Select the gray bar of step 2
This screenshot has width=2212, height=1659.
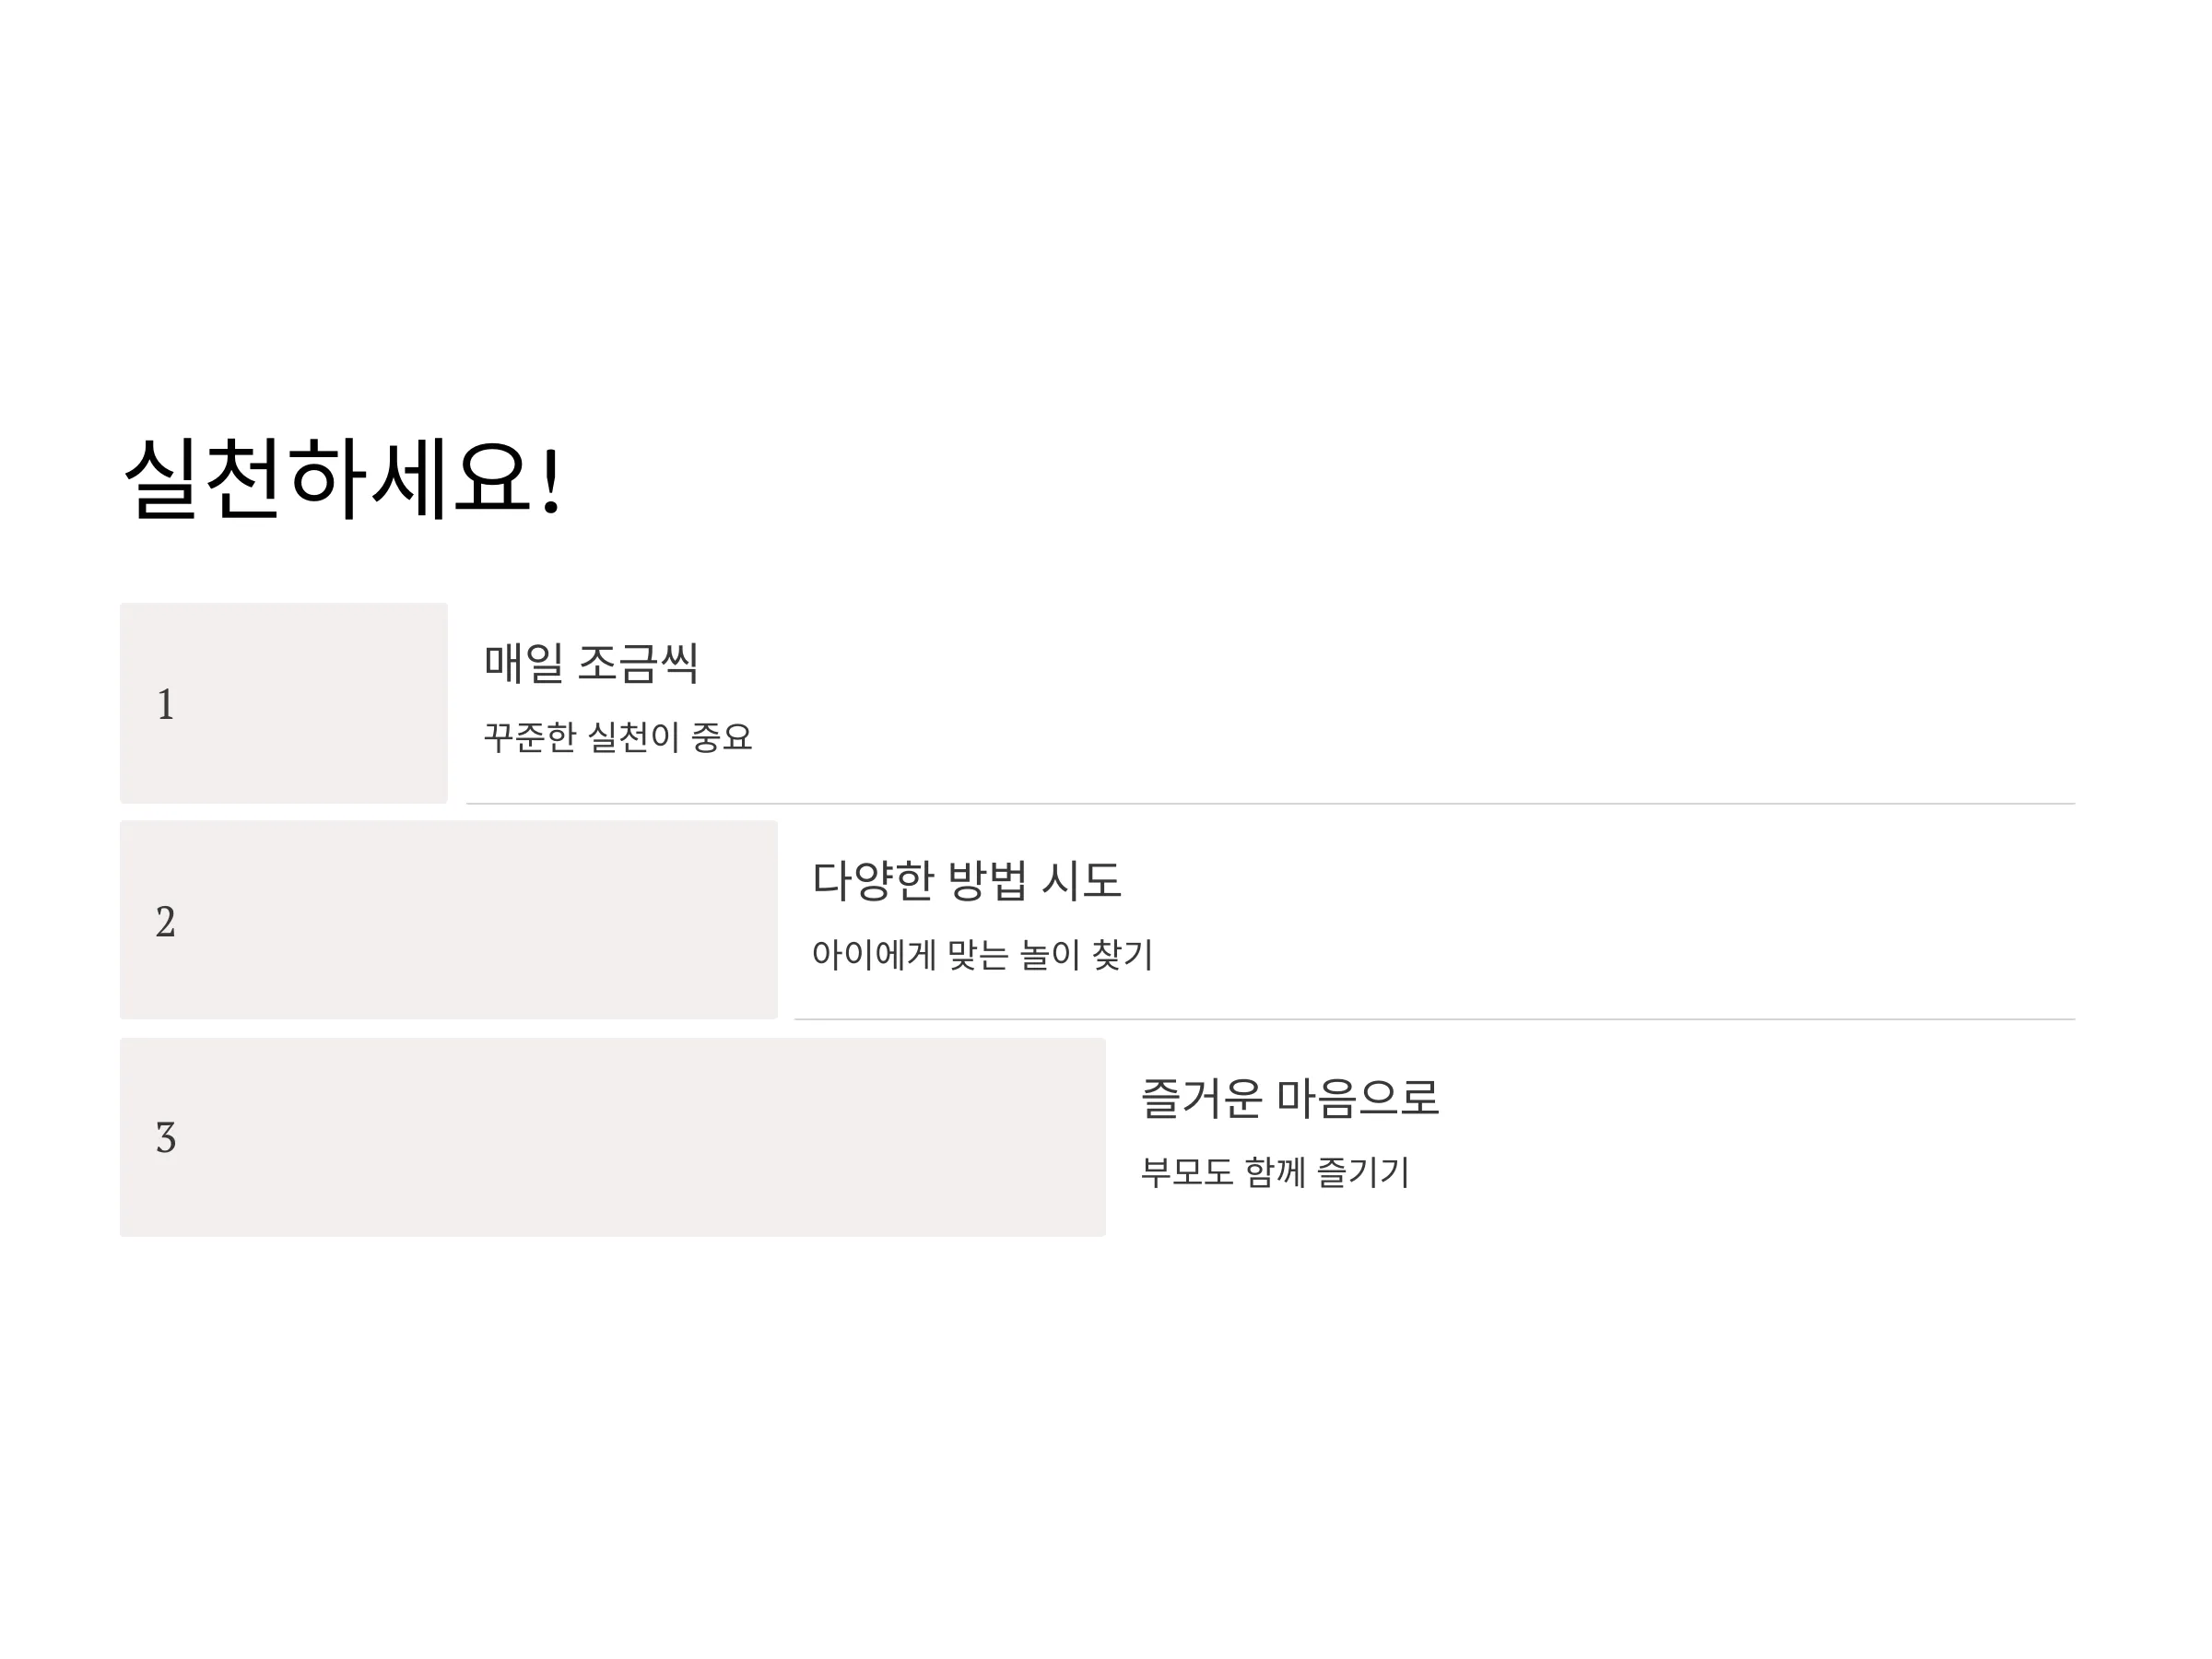449,919
